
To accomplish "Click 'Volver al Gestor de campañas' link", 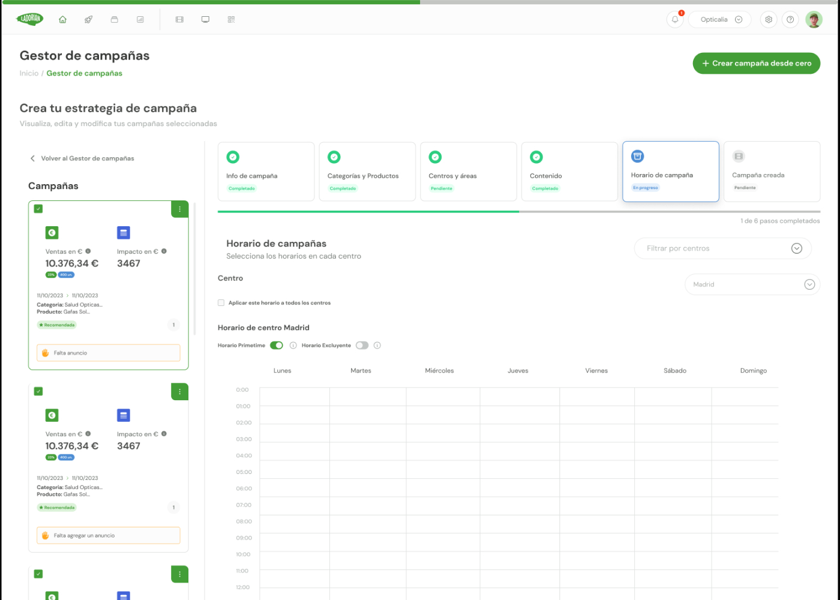I will pos(87,158).
